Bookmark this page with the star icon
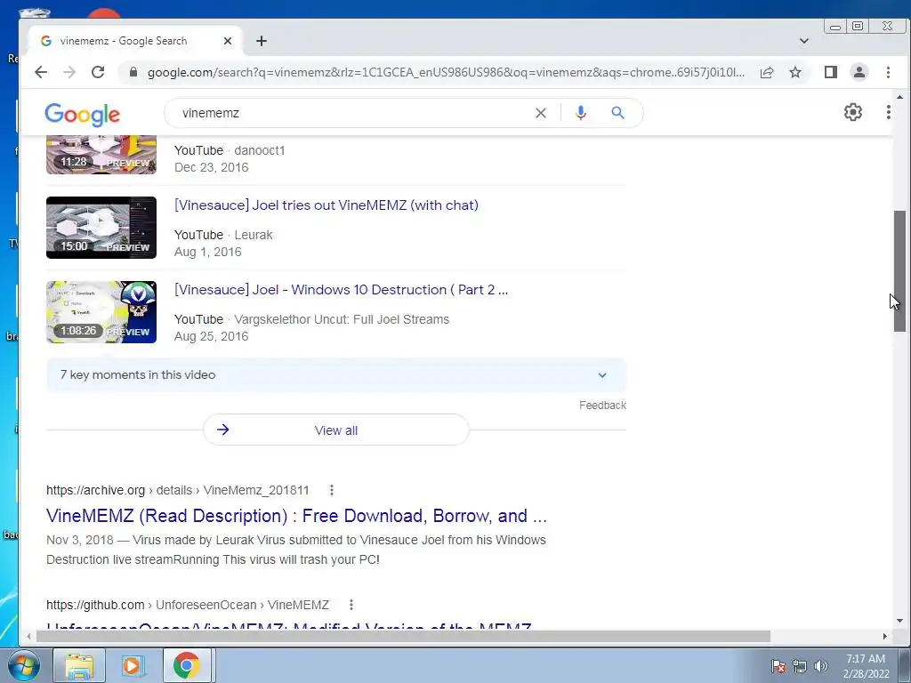911x683 pixels. (795, 72)
